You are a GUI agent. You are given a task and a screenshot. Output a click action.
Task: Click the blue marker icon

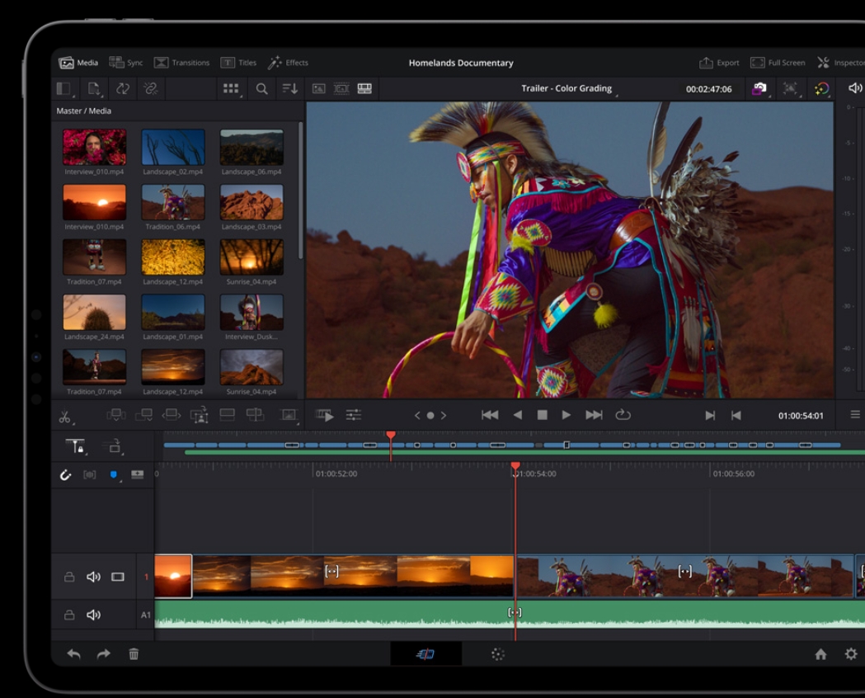114,475
